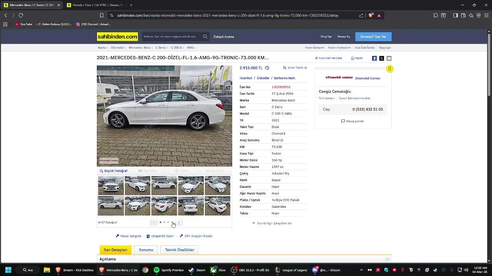Click Vasıta breadcrumb link
Screen dimensions: 492x276
[101, 48]
